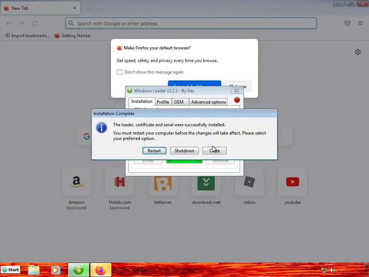Screen dimensions: 369x277
Task: Check Don't show this message again
Action: coord(120,72)
